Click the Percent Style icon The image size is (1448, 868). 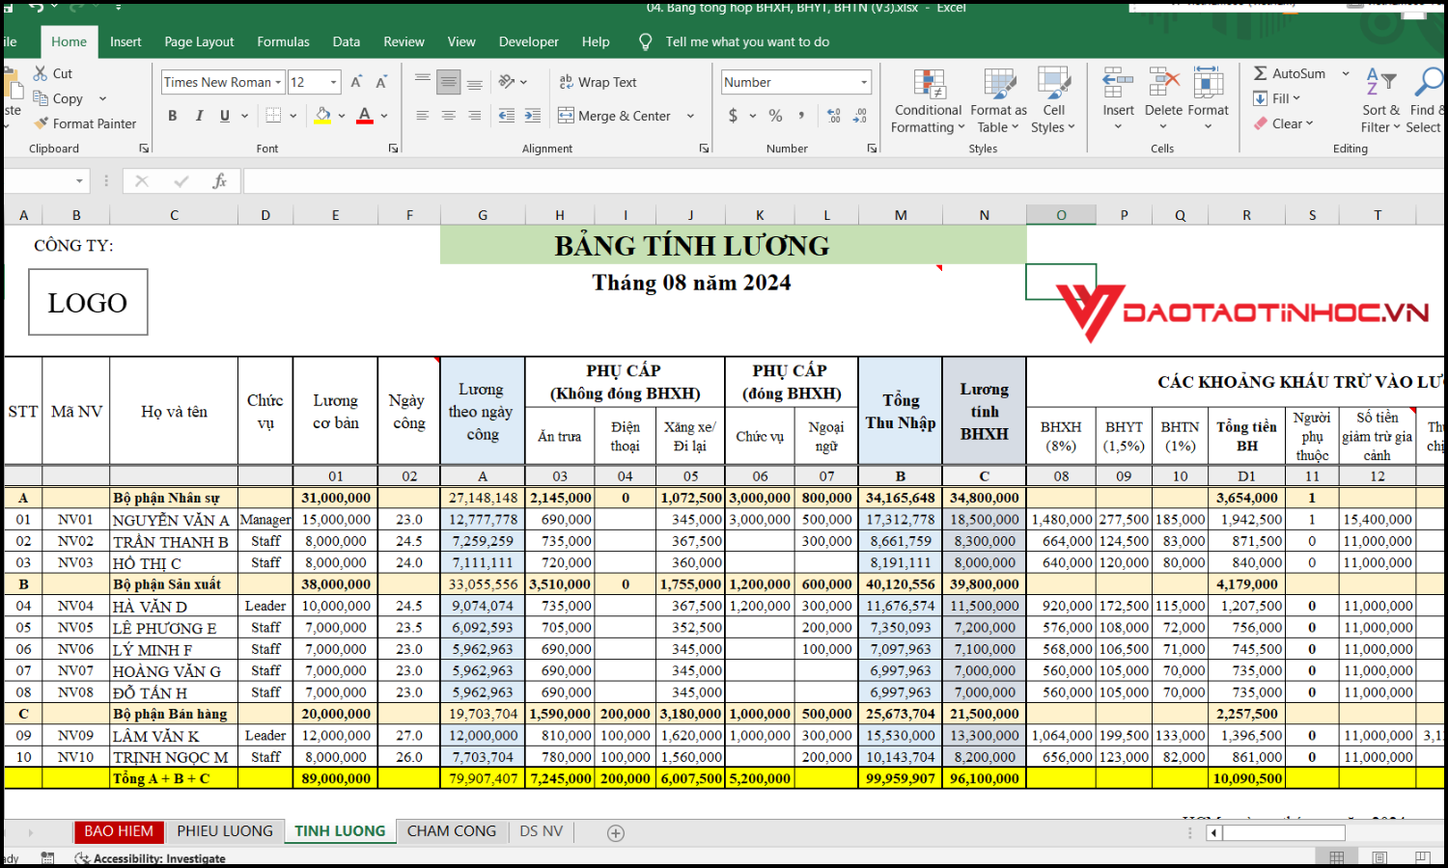775,116
